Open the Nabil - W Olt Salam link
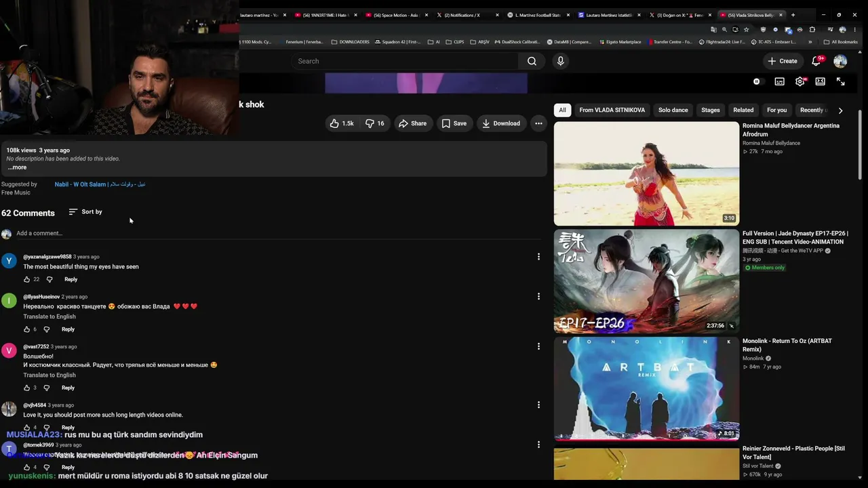Screen dimensions: 868x488 (x=100, y=184)
